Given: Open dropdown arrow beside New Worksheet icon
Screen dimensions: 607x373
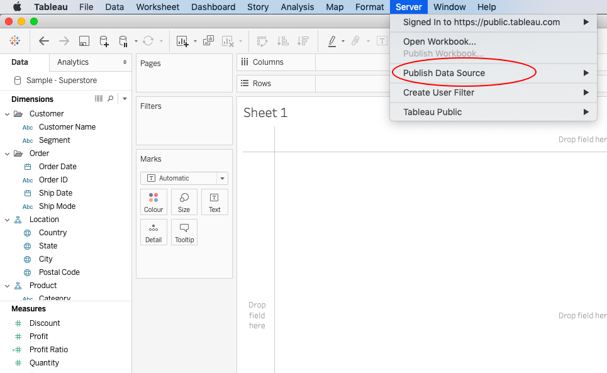Looking at the screenshot, I should point(195,41).
